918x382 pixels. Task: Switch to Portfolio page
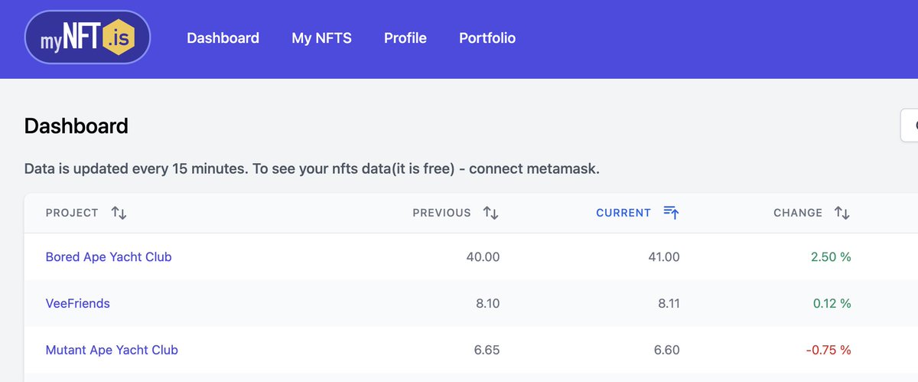pyautogui.click(x=487, y=38)
